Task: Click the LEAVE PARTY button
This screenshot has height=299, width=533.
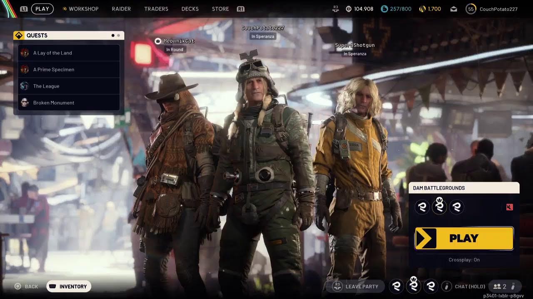Action: tap(355, 286)
